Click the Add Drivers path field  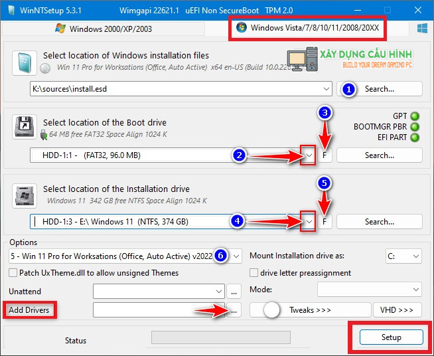pyautogui.click(x=159, y=310)
